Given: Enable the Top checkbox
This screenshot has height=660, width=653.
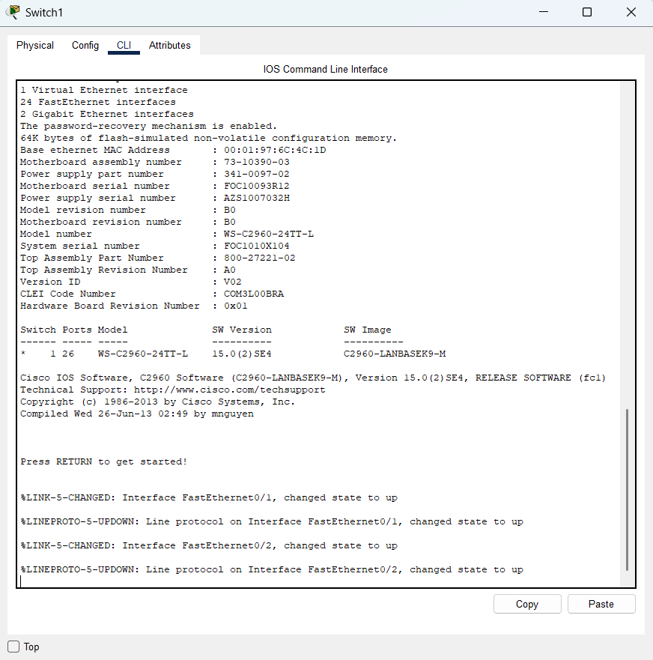Looking at the screenshot, I should point(13,647).
